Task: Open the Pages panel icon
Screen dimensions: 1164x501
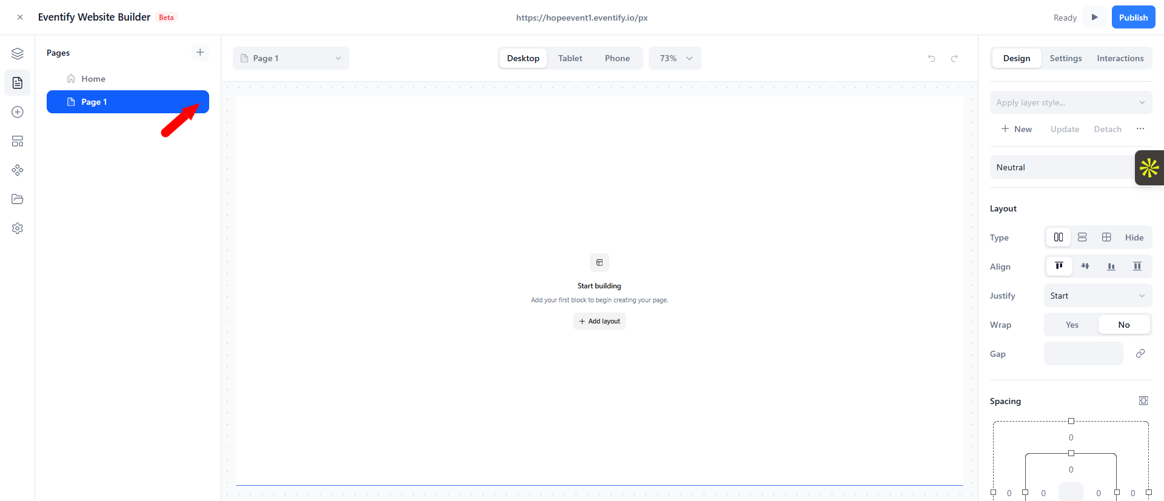Action: coord(18,83)
